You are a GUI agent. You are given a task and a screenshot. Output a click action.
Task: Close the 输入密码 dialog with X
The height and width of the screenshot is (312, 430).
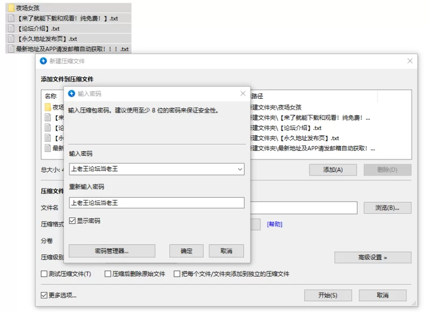point(243,93)
